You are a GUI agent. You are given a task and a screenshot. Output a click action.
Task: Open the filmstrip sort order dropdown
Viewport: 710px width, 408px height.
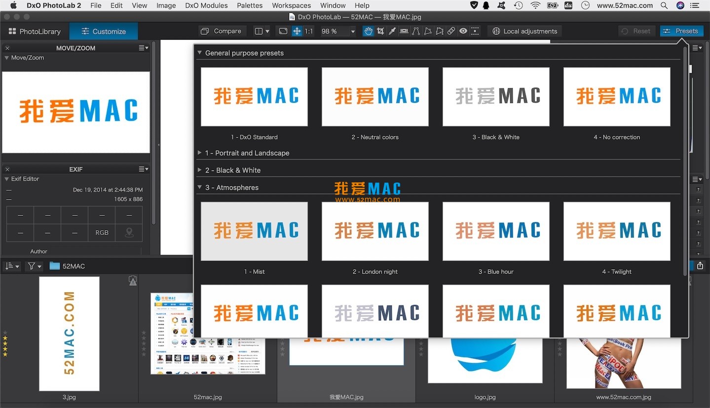point(12,266)
